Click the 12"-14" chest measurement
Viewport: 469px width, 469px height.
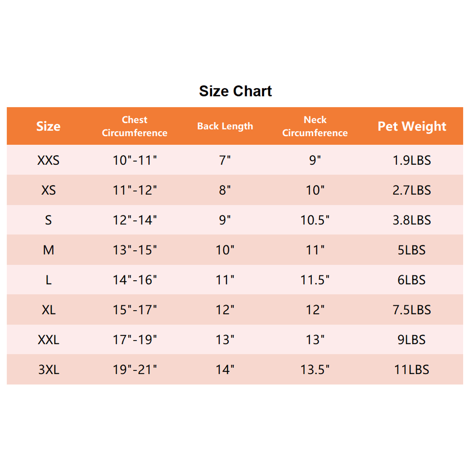coord(135,220)
